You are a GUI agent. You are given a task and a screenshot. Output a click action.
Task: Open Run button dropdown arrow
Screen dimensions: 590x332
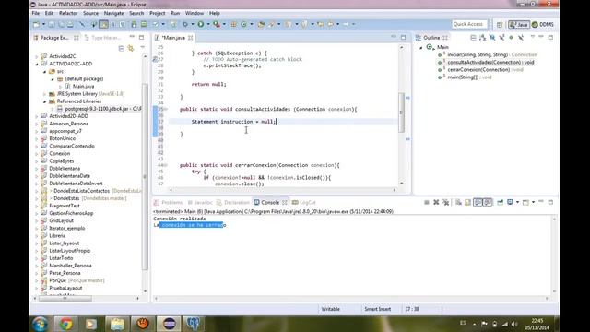[x=208, y=24]
